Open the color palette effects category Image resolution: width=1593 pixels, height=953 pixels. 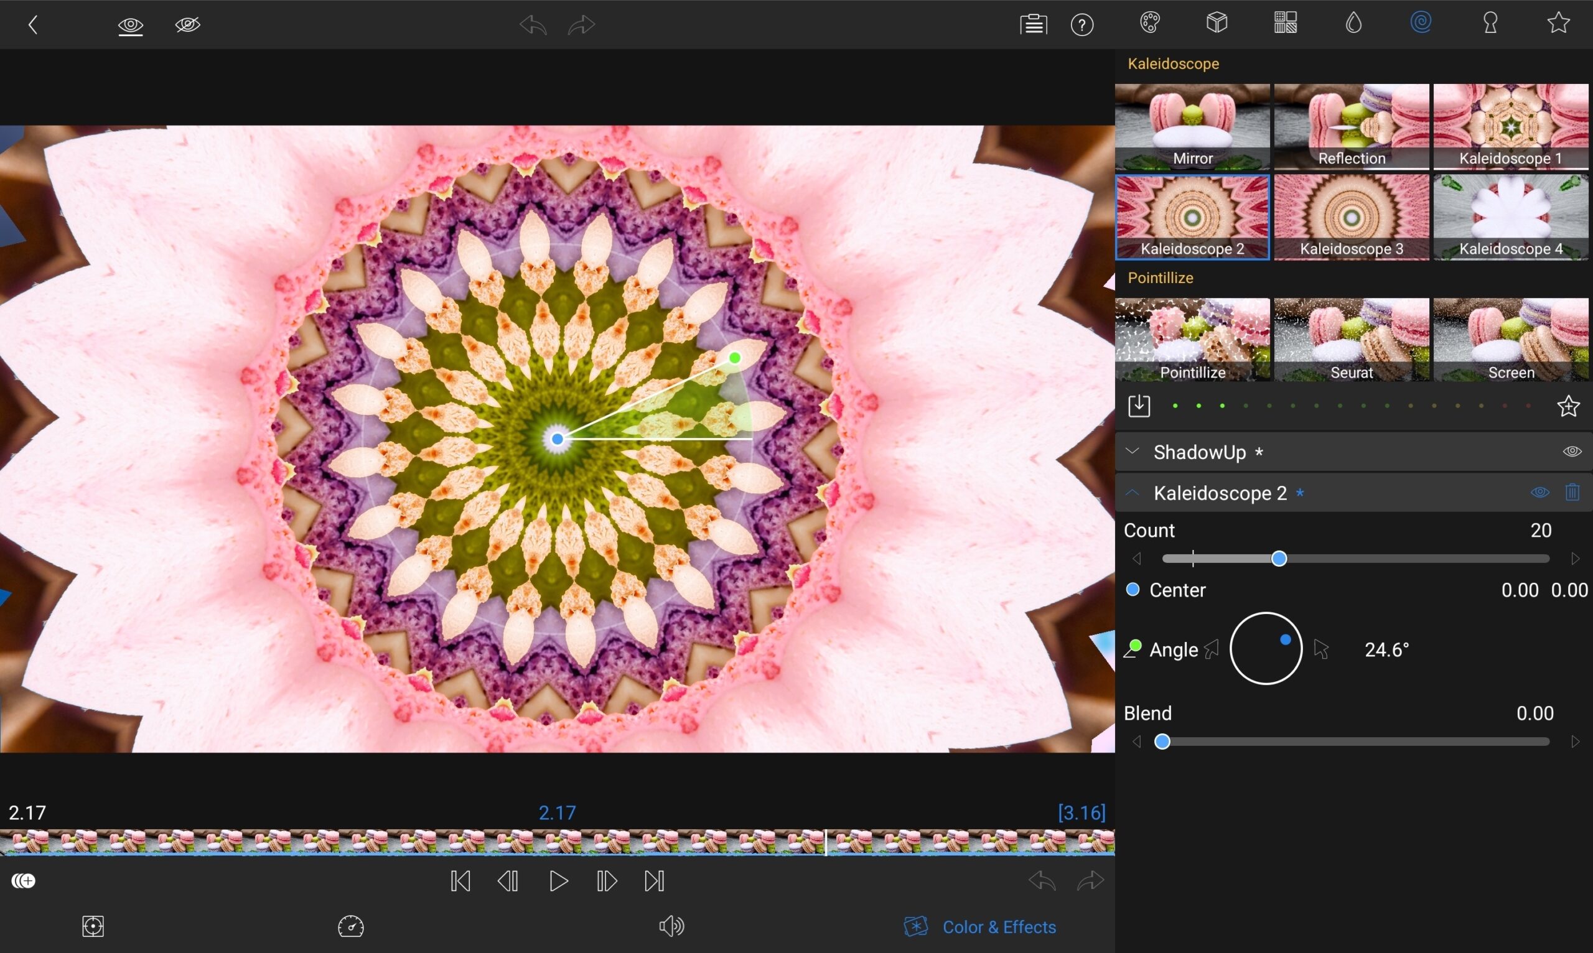1149,23
